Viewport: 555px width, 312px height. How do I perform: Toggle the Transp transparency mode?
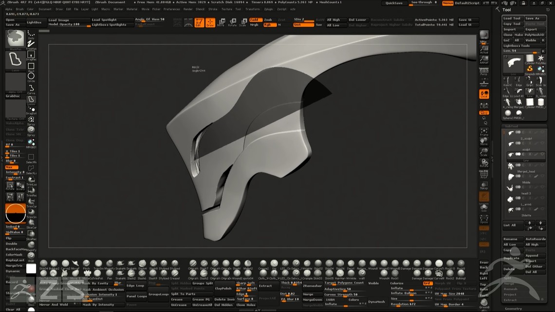point(484,186)
